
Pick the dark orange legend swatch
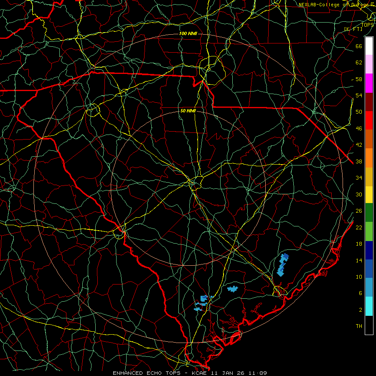point(369,139)
